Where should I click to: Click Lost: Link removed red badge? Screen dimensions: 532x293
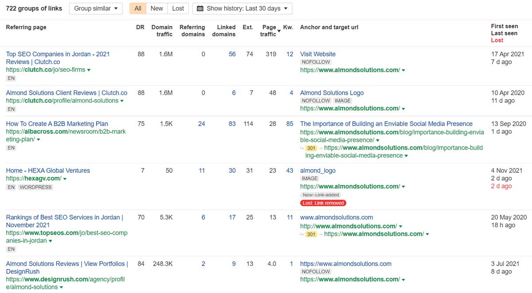click(x=323, y=203)
